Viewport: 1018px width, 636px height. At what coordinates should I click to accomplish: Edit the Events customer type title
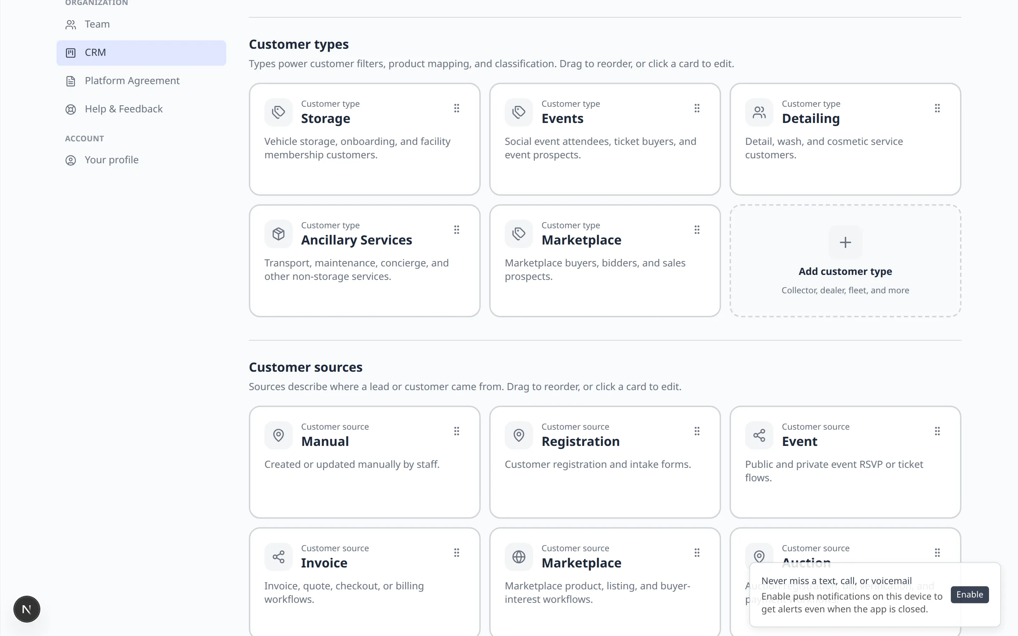tap(562, 119)
